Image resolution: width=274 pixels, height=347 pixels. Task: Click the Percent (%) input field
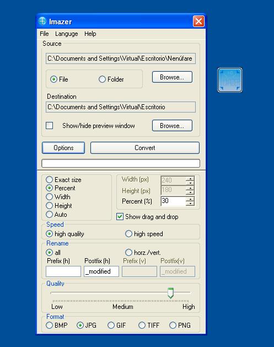[173, 201]
